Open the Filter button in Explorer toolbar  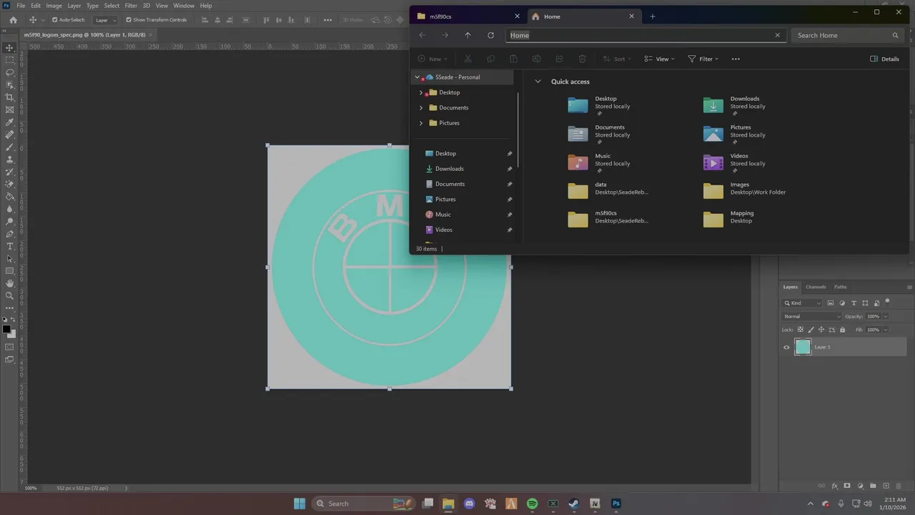pos(703,59)
